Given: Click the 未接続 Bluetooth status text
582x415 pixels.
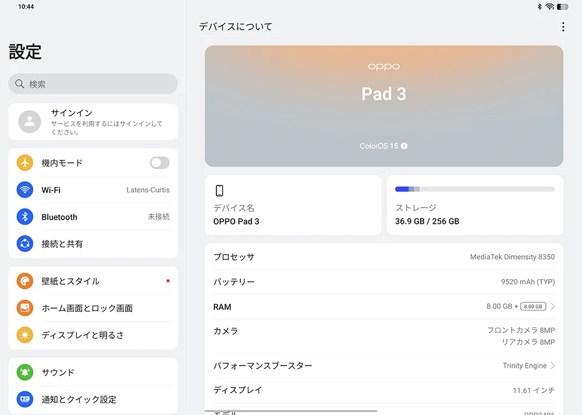Looking at the screenshot, I should (159, 217).
